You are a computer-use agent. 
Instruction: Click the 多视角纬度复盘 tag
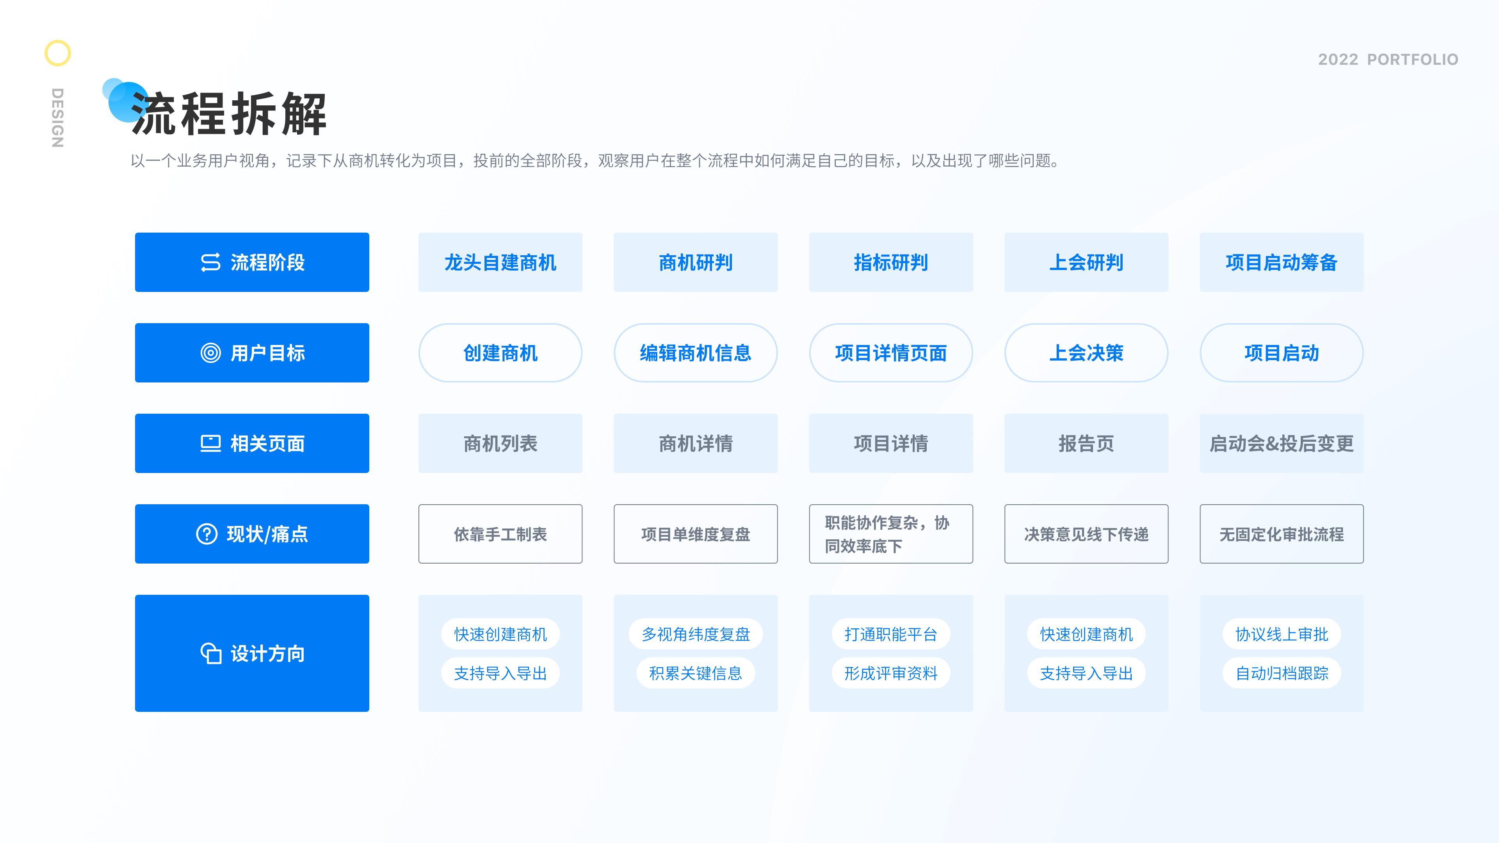click(x=695, y=634)
